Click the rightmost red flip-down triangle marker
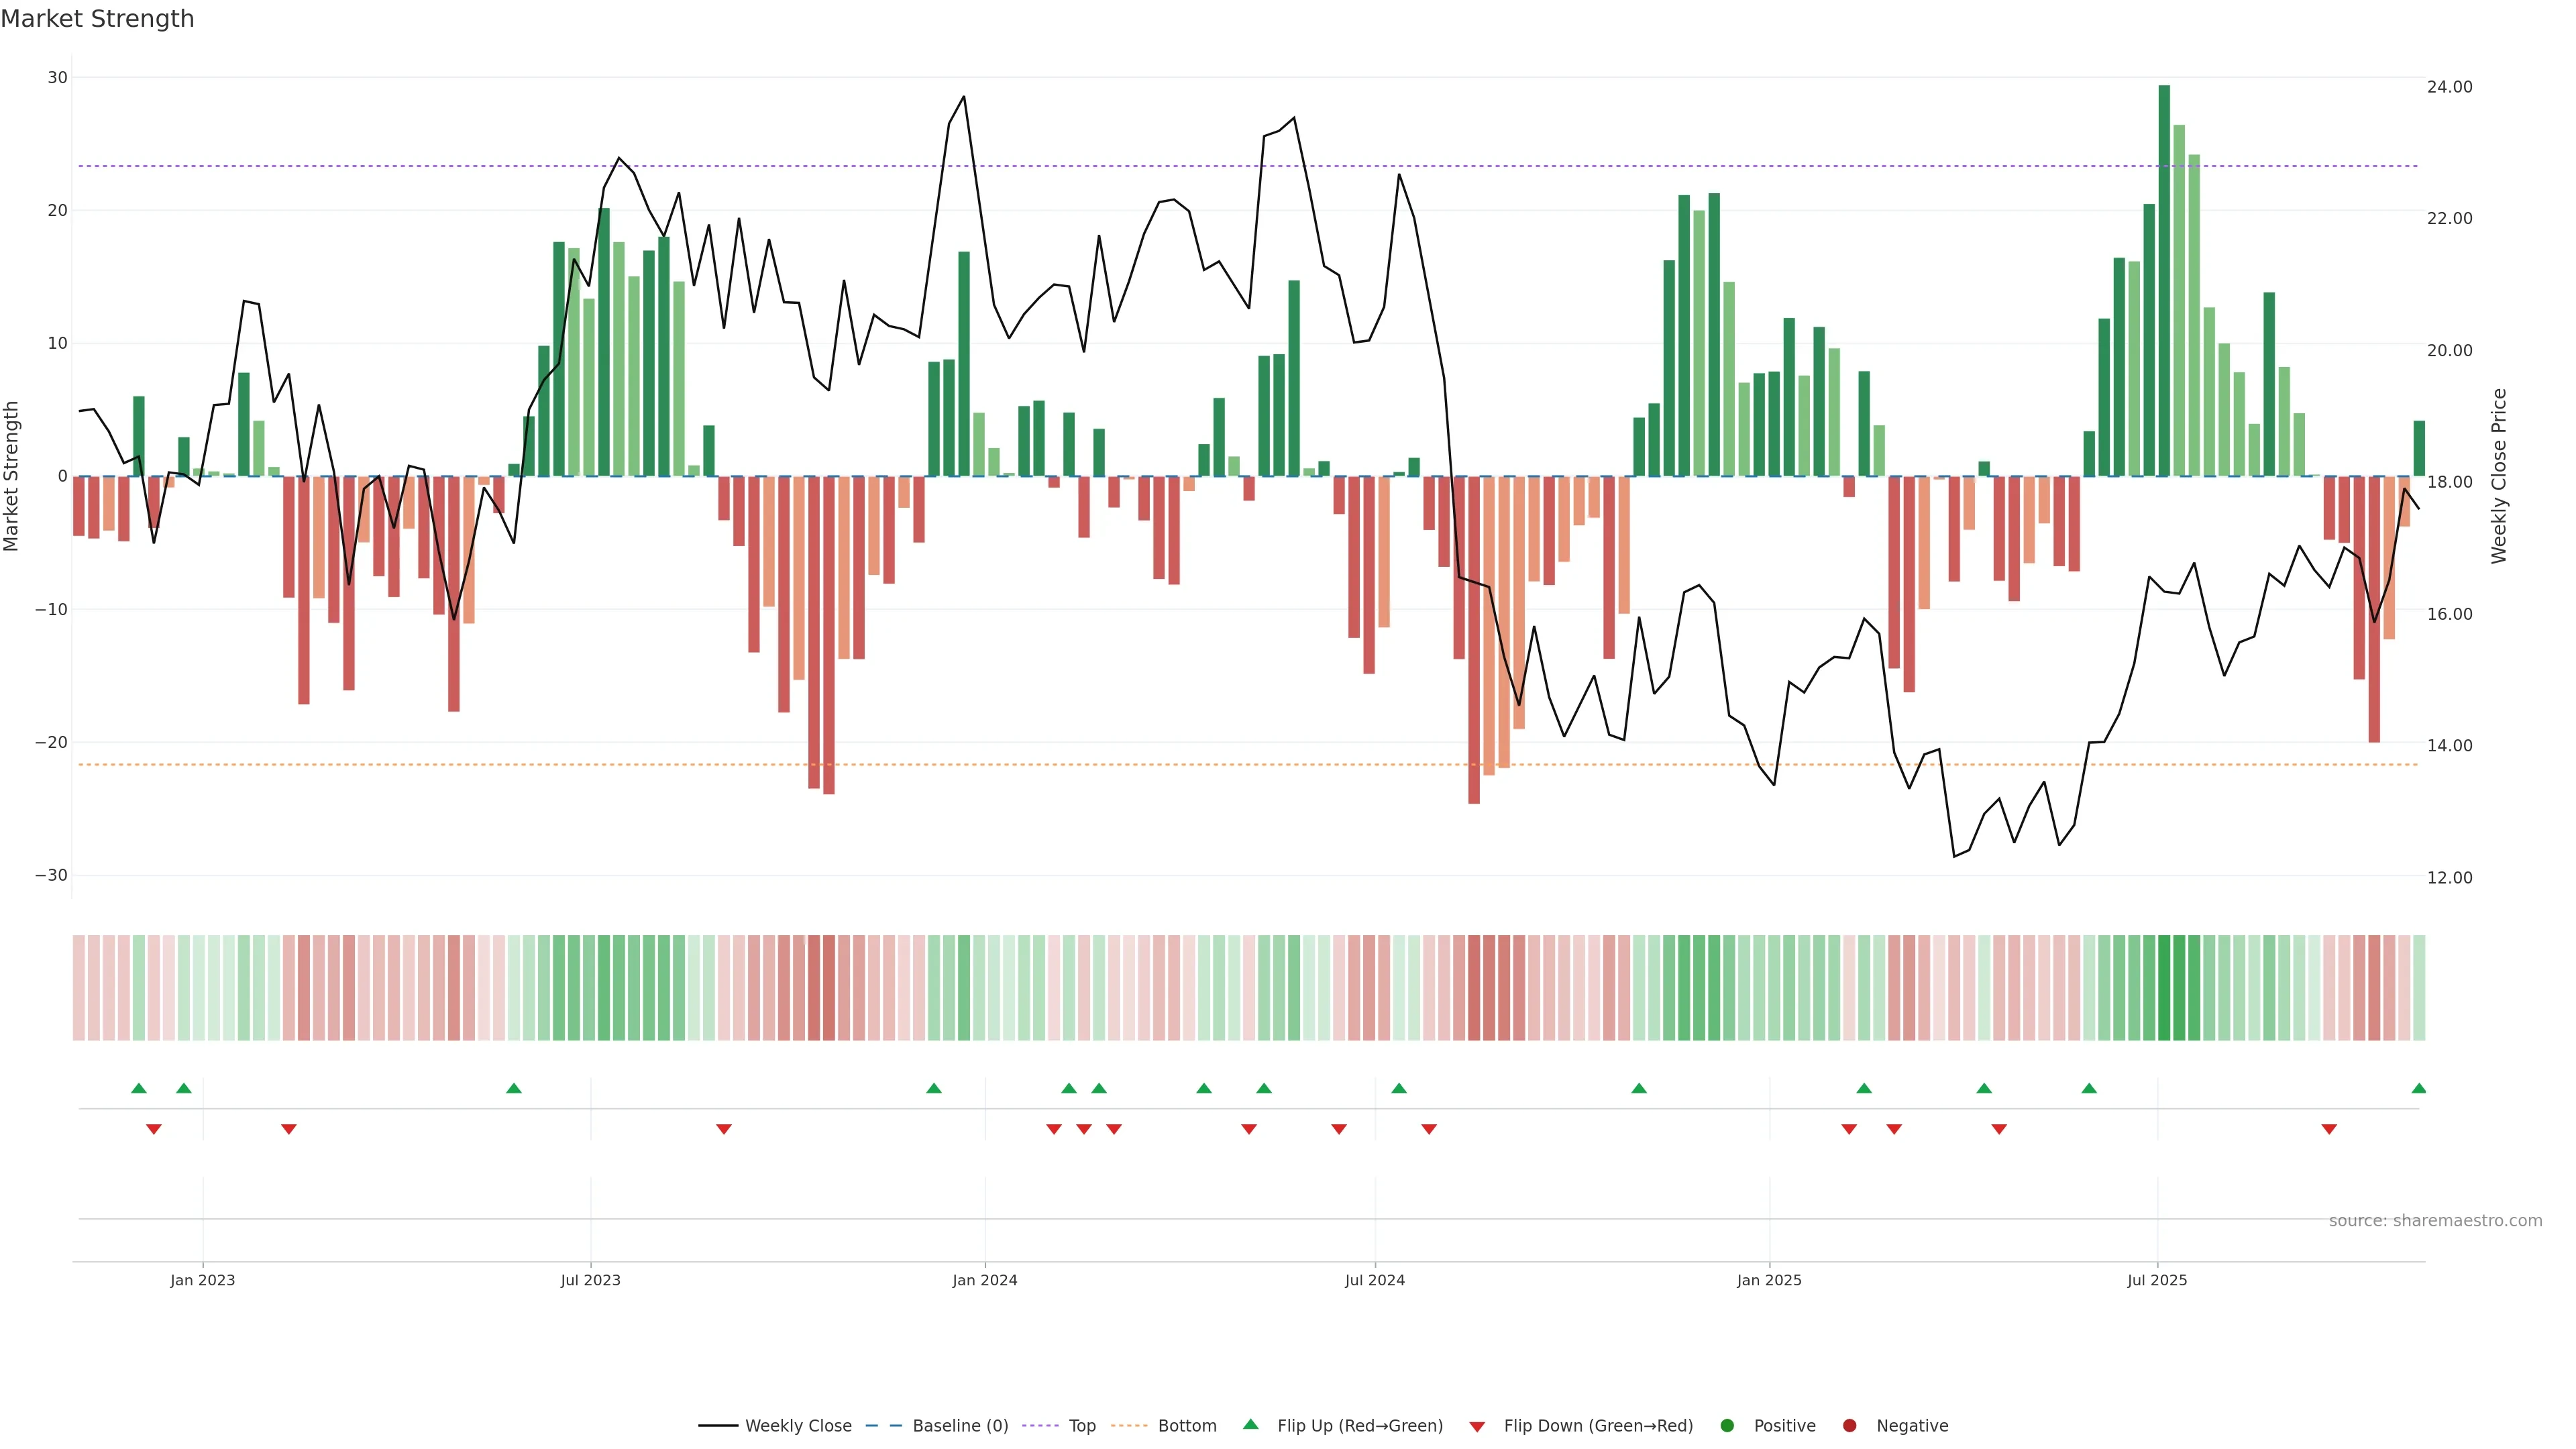This screenshot has height=1449, width=2576. coord(2329,1129)
